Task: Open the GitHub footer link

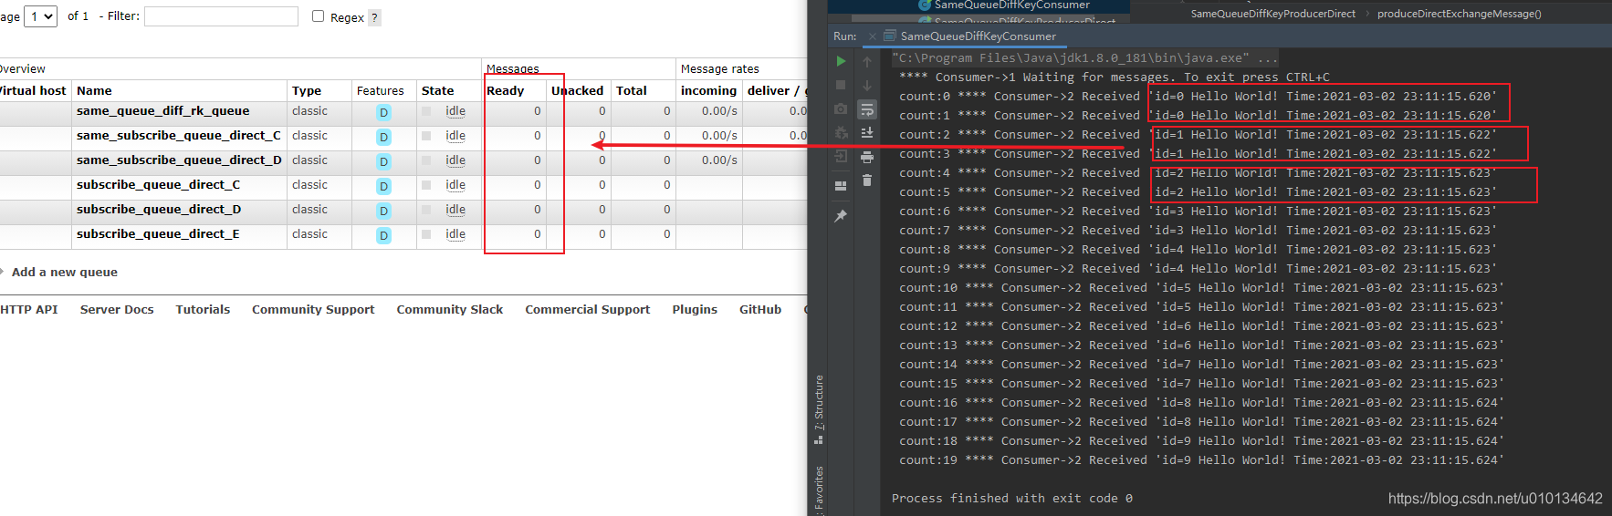Action: click(x=760, y=309)
